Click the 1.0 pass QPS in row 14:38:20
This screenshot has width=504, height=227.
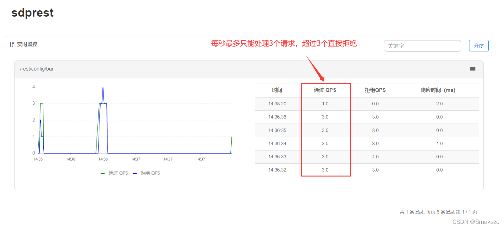click(x=325, y=104)
